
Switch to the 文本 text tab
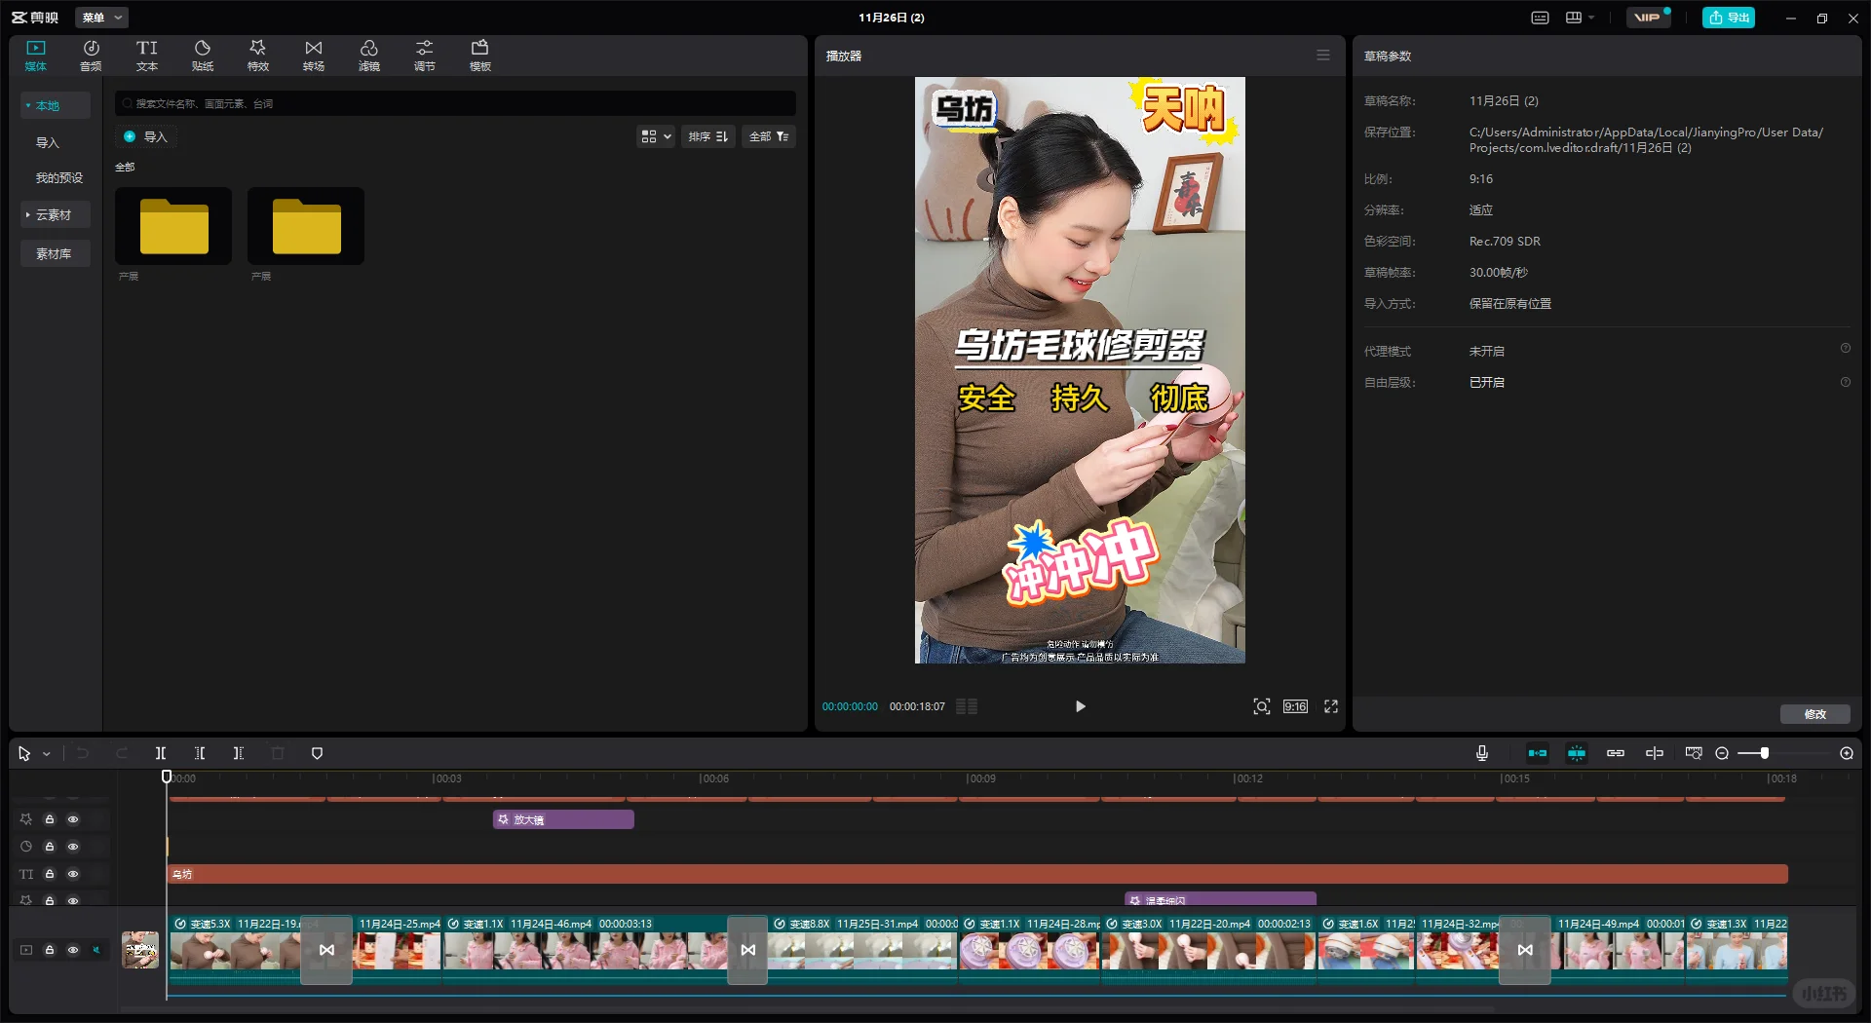(147, 56)
